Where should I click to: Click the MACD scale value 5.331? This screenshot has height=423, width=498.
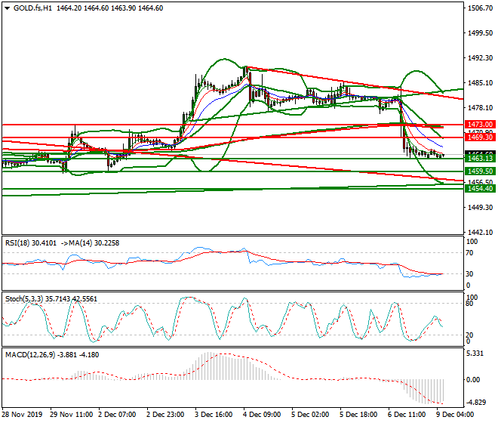475,354
